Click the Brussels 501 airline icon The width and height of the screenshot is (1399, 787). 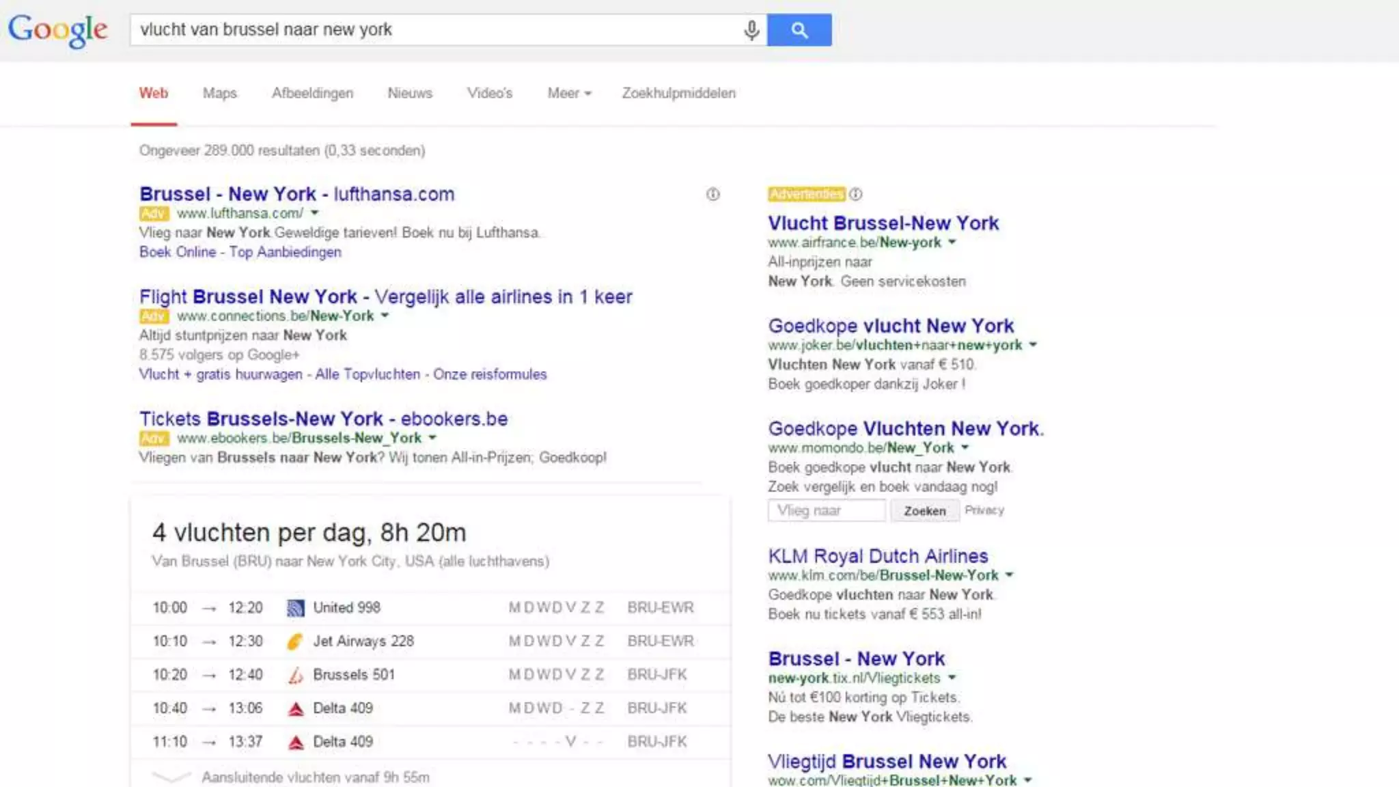click(295, 675)
